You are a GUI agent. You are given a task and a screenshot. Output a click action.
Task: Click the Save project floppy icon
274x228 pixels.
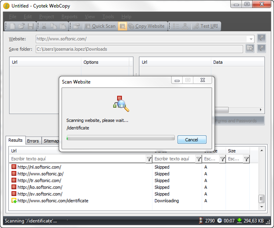pyautogui.click(x=31, y=26)
